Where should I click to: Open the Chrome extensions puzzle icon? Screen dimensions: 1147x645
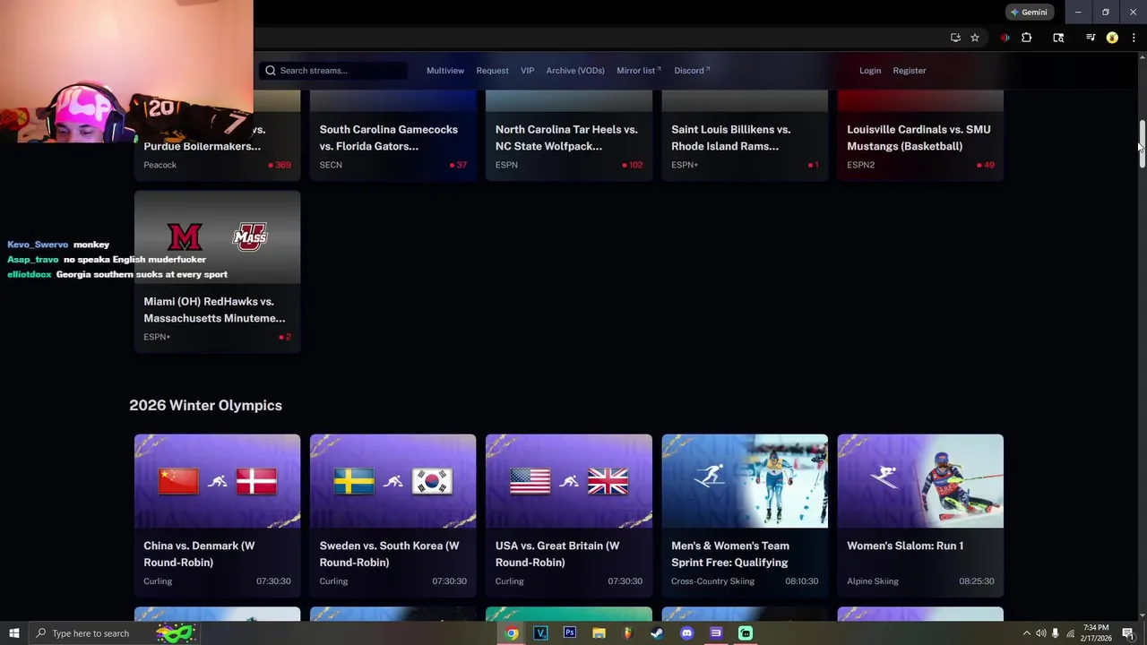[1026, 38]
